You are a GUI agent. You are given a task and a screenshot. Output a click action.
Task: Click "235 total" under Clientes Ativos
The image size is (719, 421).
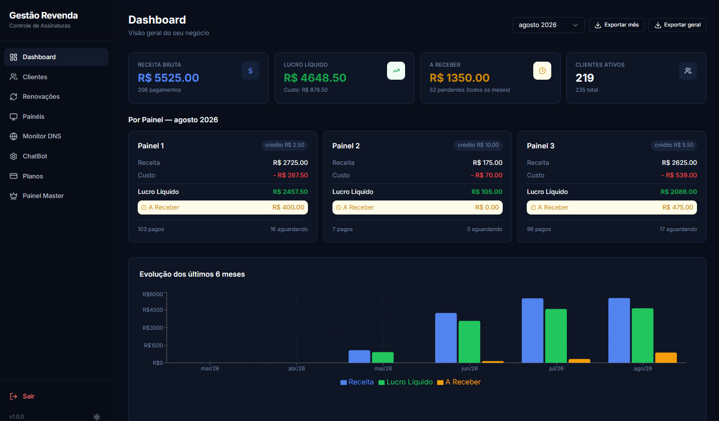tap(587, 90)
